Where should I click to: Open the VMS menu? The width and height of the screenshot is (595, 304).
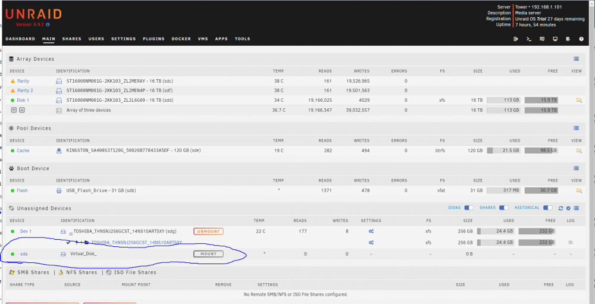coord(203,39)
